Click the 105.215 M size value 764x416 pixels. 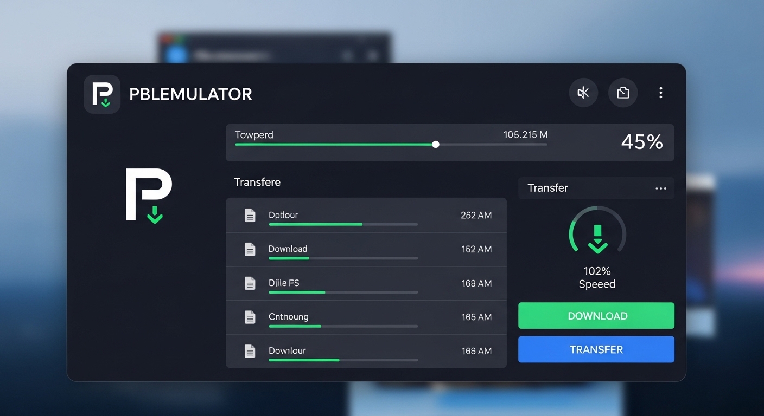point(525,134)
